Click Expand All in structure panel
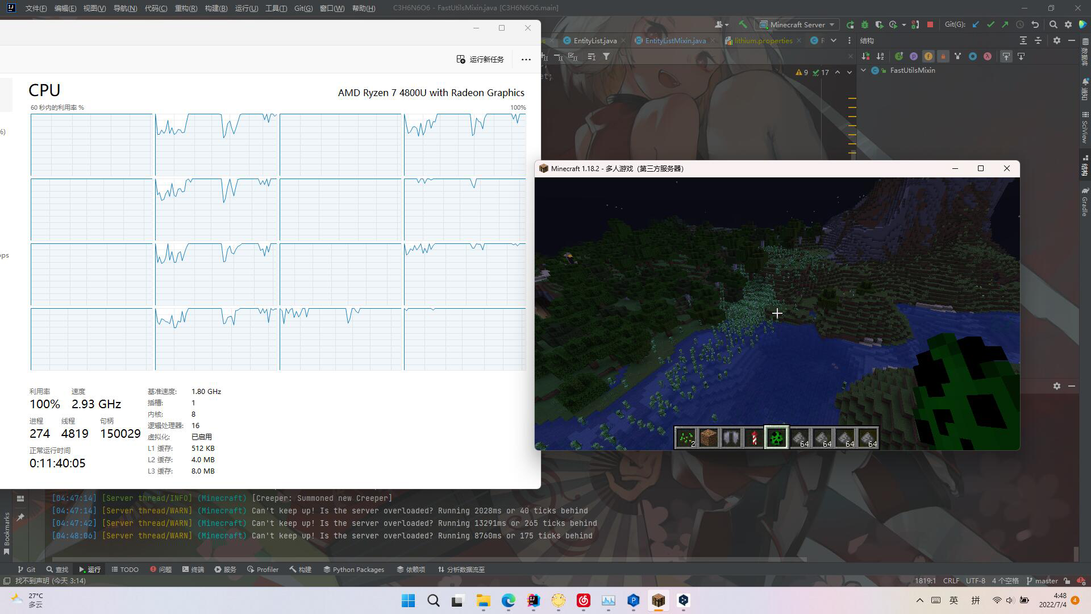This screenshot has height=614, width=1091. 1023,40
